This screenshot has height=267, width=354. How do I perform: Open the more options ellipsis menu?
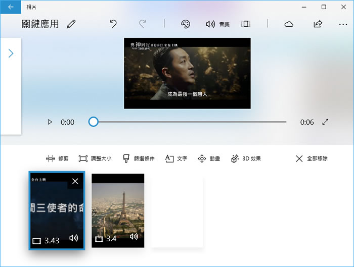click(x=342, y=24)
